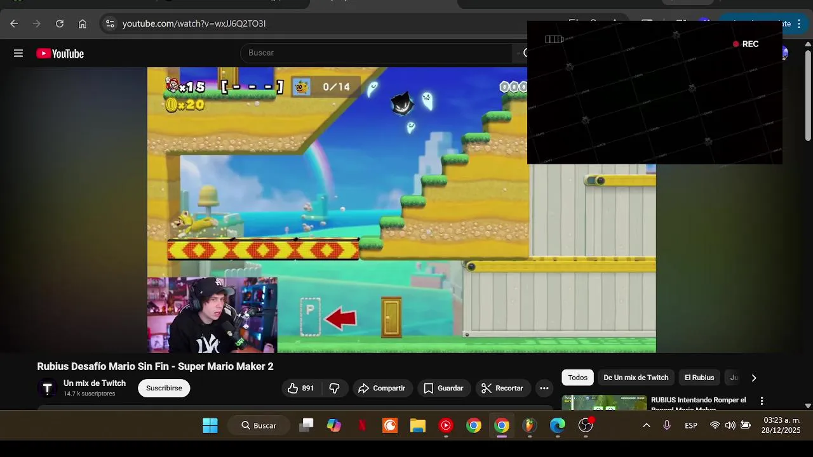Open YouTube Music from taskbar
This screenshot has height=457, width=813.
(446, 425)
